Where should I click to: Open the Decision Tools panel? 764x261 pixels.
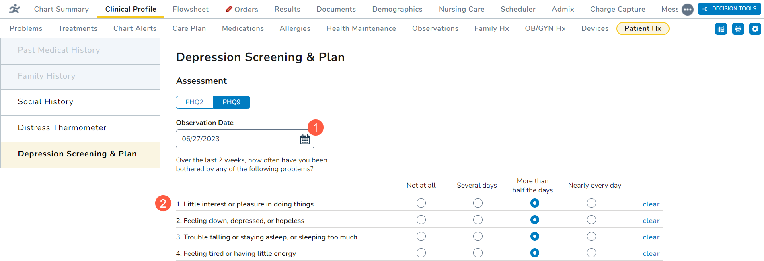pos(729,9)
